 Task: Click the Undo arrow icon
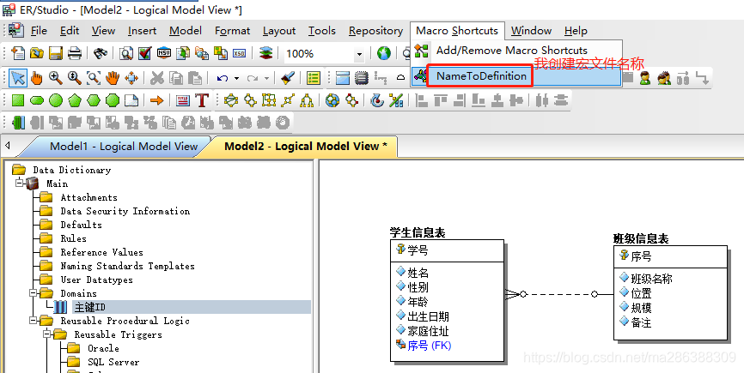[222, 78]
